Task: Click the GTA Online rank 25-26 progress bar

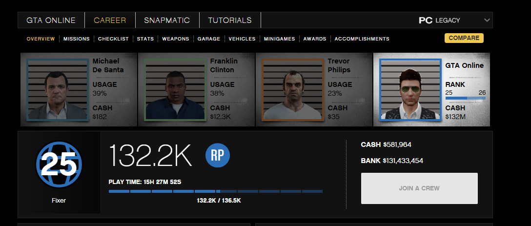Action: pyautogui.click(x=465, y=98)
